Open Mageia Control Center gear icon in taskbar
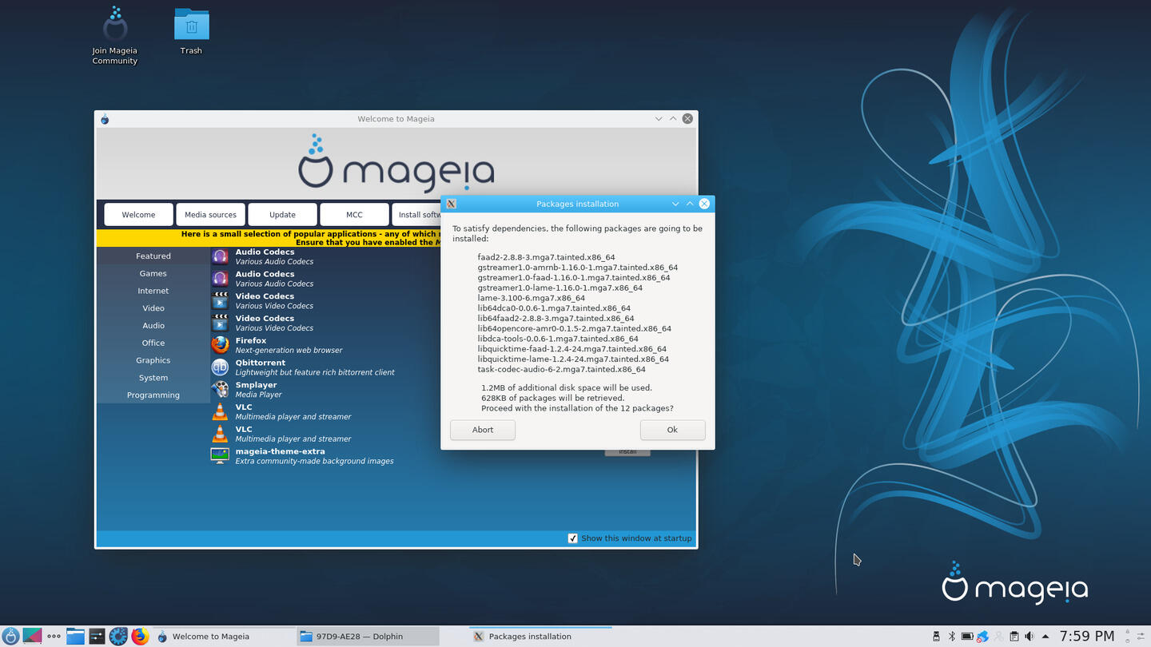This screenshot has height=647, width=1151. (118, 636)
